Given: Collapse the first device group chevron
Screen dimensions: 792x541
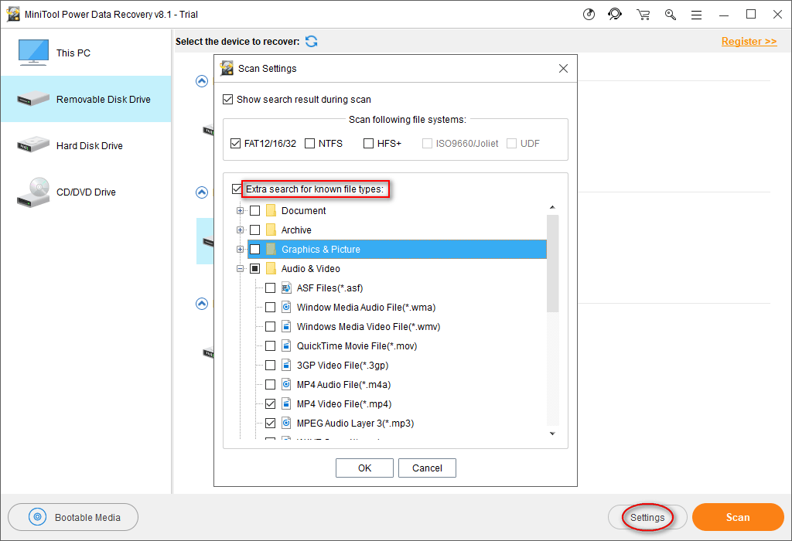Looking at the screenshot, I should [x=202, y=80].
